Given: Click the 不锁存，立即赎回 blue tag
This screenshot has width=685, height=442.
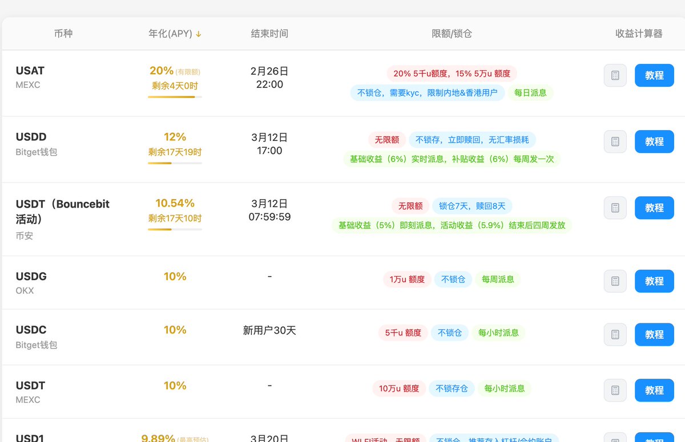Looking at the screenshot, I should pyautogui.click(x=472, y=140).
